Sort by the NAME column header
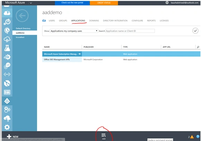The width and height of the screenshot is (201, 141). point(47,47)
